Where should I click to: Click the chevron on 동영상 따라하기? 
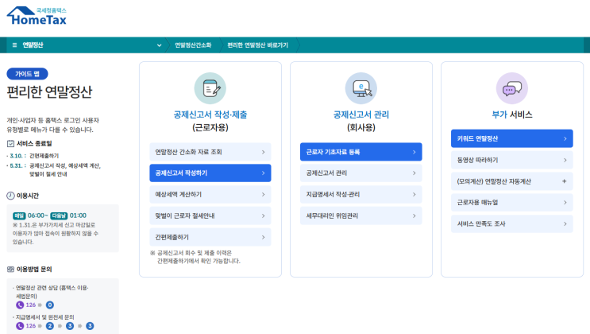click(x=565, y=160)
